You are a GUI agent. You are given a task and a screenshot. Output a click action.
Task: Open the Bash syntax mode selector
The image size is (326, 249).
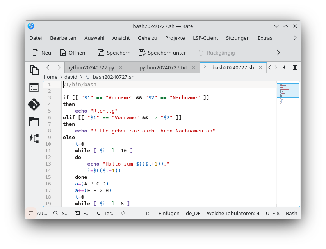click(291, 213)
